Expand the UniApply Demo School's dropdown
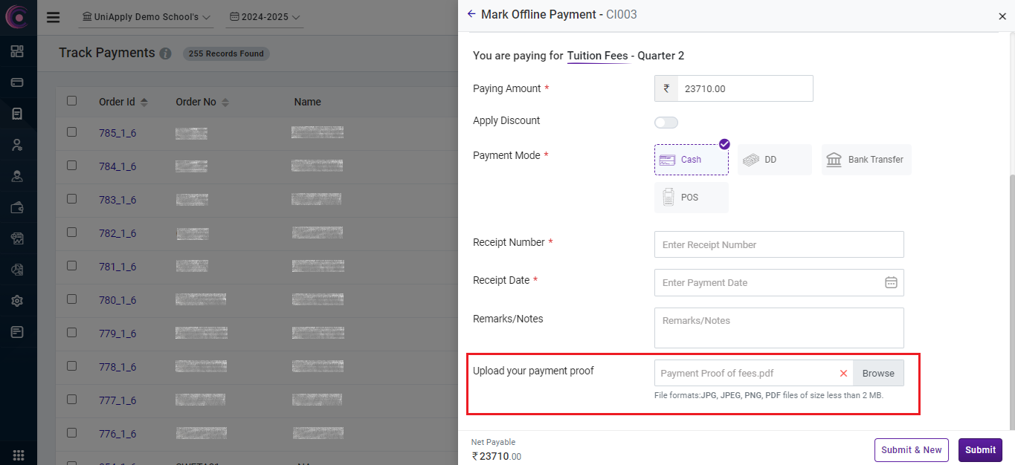This screenshot has width=1015, height=465. pos(146,17)
